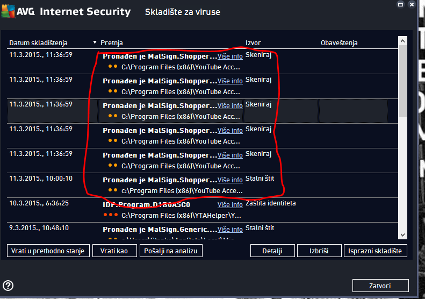Close the vault with 'Zatvori' button
Image resolution: width=425 pixels, height=299 pixels.
pos(380,286)
